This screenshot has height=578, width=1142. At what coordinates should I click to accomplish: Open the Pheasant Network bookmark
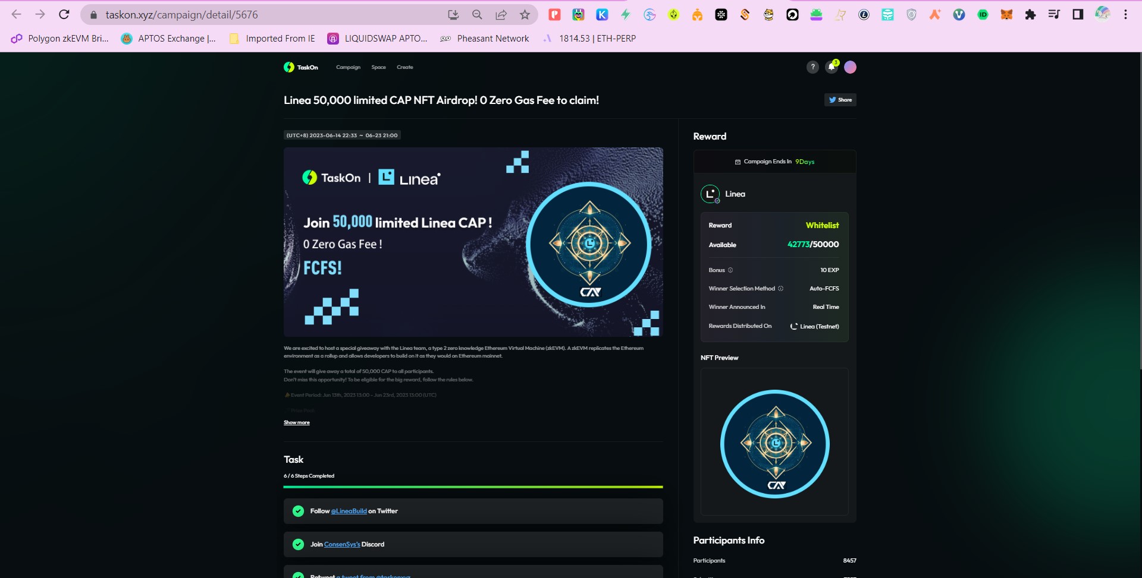coord(484,39)
